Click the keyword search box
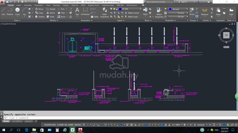The height and width of the screenshot is (133, 238). [x=160, y=2]
